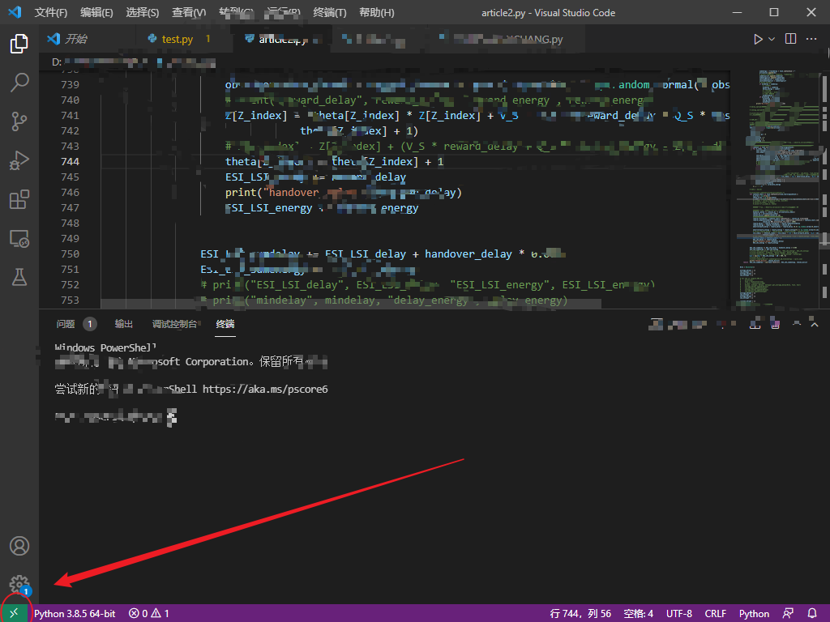The height and width of the screenshot is (622, 830).
Task: Click the editor horizontal scrollbar
Action: 350,304
